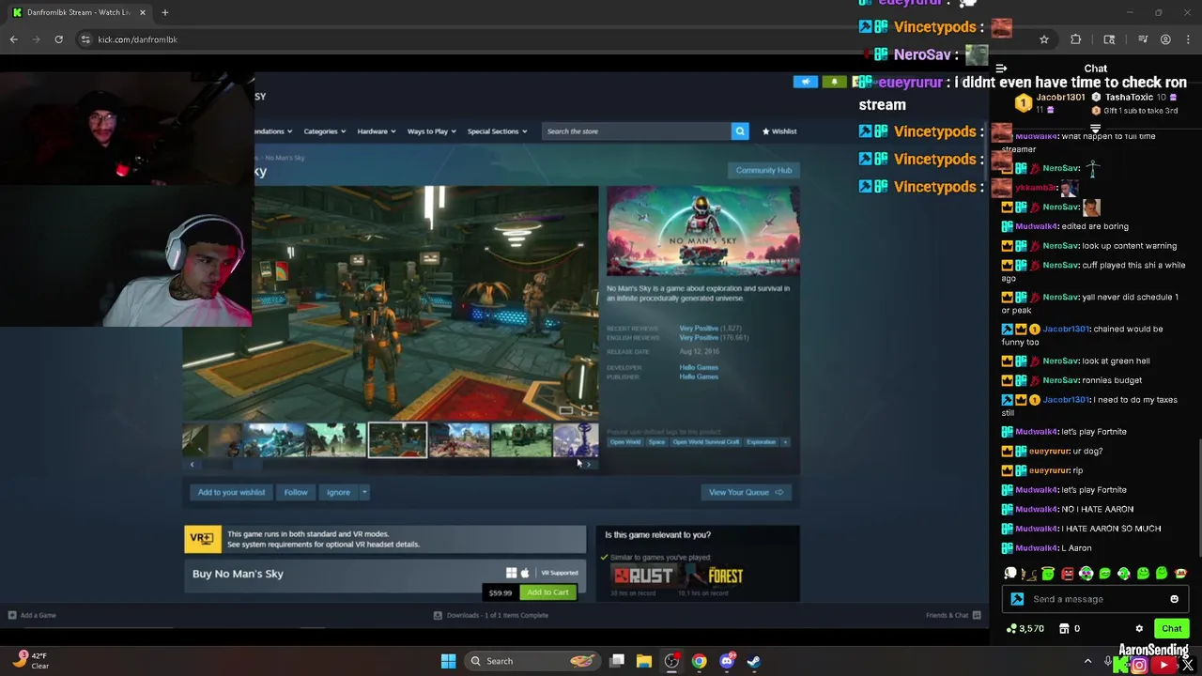Click the Open World tag

click(624, 442)
